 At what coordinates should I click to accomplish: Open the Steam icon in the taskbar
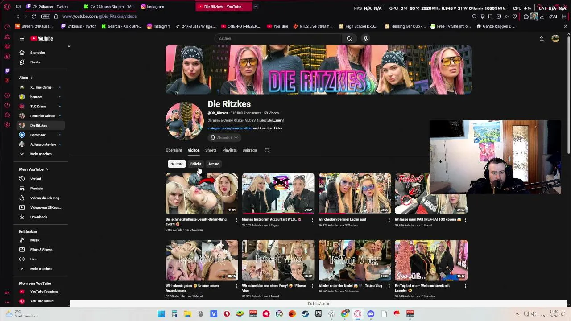pos(305,314)
